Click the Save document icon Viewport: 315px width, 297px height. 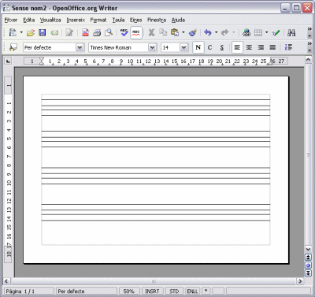(43, 32)
